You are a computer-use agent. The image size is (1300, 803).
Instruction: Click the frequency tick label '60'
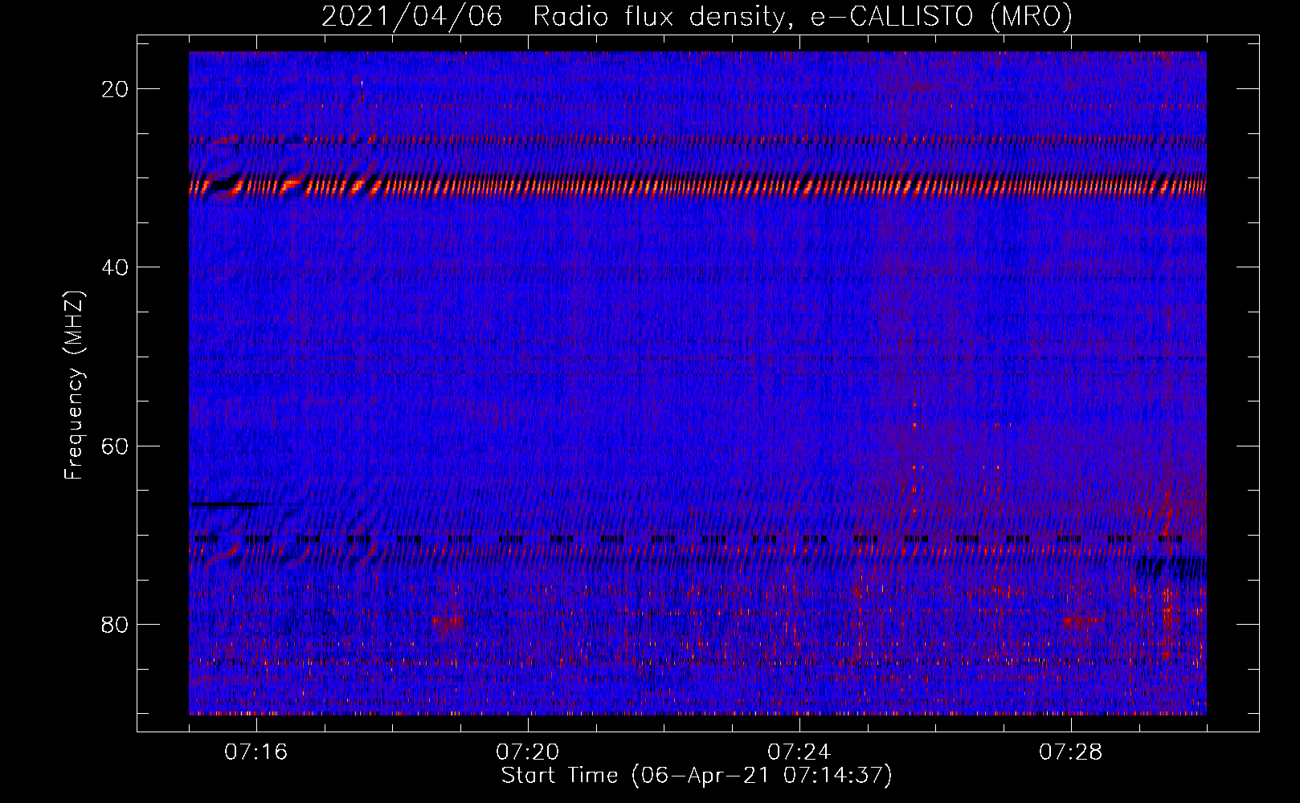pyautogui.click(x=116, y=446)
